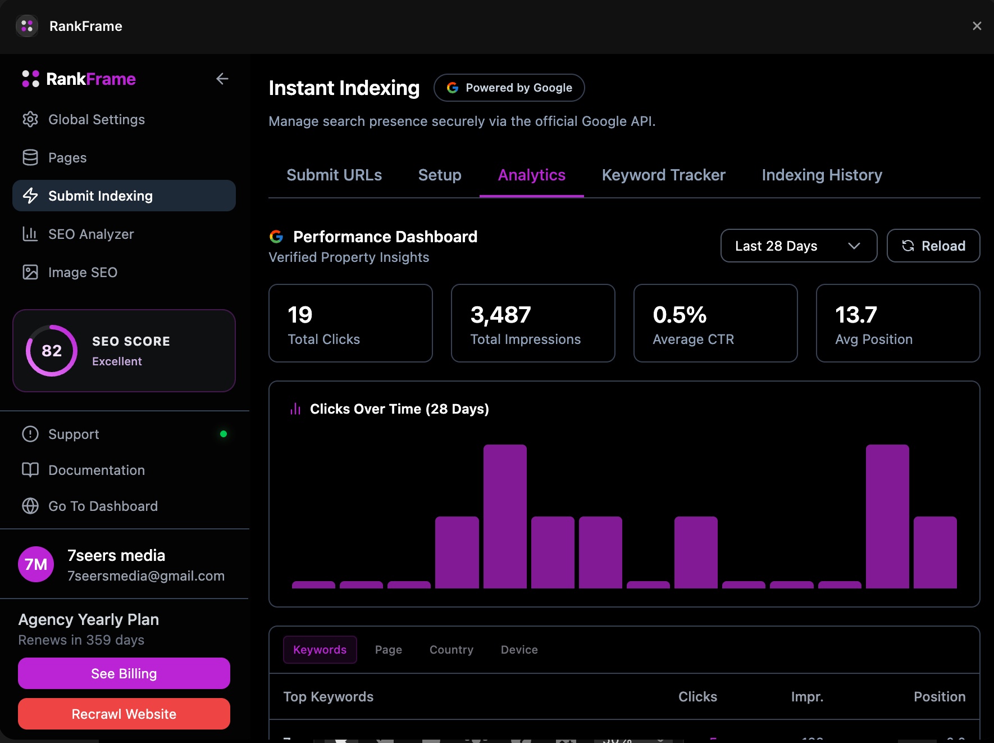Image resolution: width=994 pixels, height=743 pixels.
Task: Switch to the Keyword Tracker tab
Action: point(663,175)
